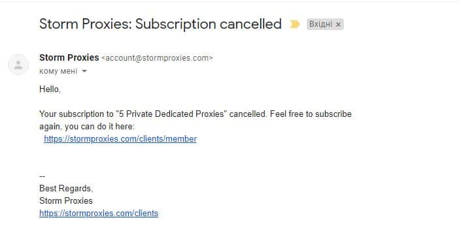This screenshot has width=461, height=239.
Task: Remove the Вхідні label with its x
Action: (x=338, y=24)
